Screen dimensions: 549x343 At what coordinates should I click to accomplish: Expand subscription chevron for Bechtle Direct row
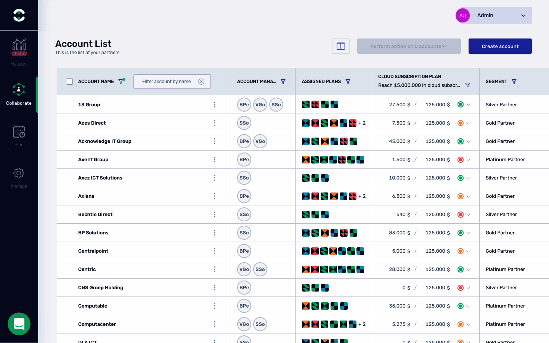tap(469, 215)
